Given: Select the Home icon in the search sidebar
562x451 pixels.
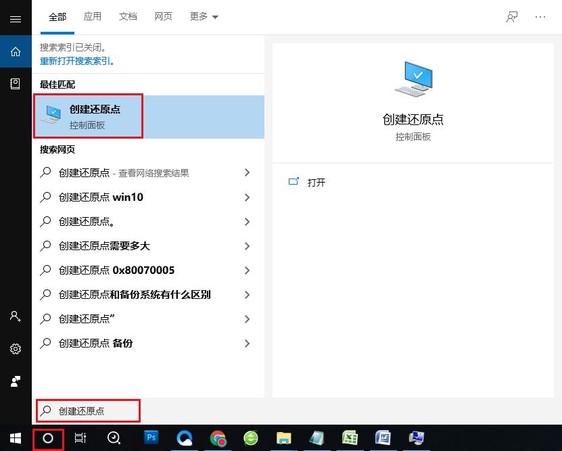Looking at the screenshot, I should click(16, 51).
